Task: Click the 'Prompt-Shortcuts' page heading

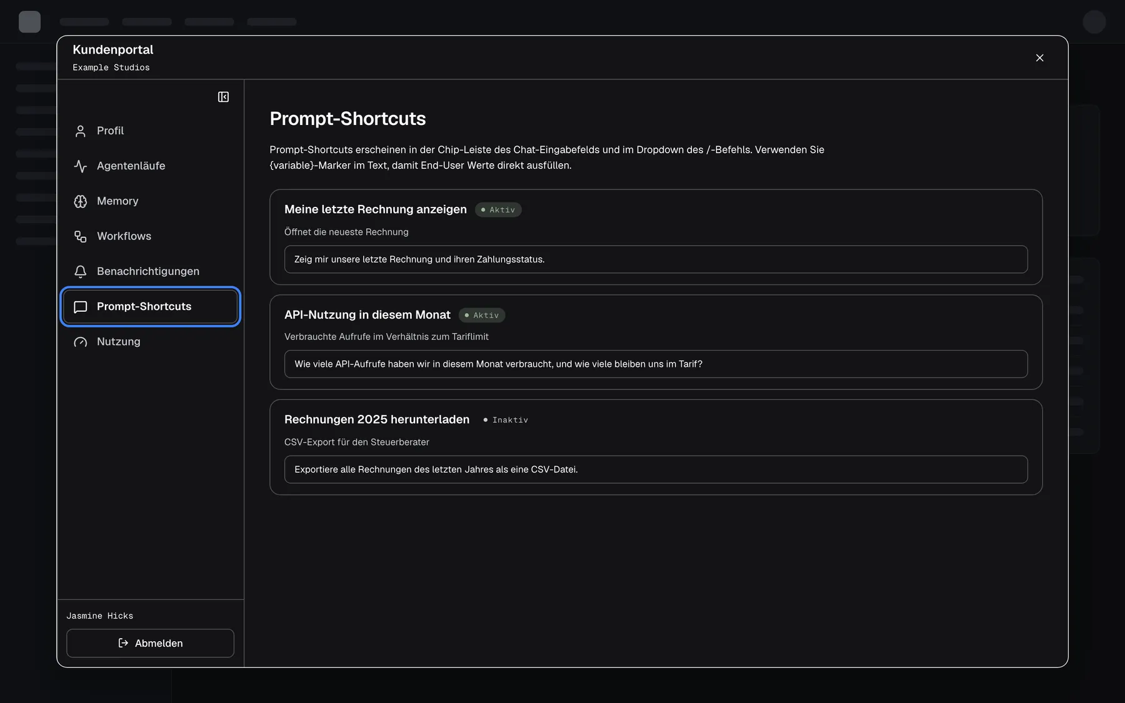Action: [x=347, y=119]
